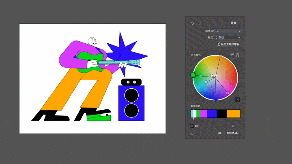Open the 颜色库 color library dropdown
Image resolution: width=292 pixels, height=164 pixels.
click(228, 31)
